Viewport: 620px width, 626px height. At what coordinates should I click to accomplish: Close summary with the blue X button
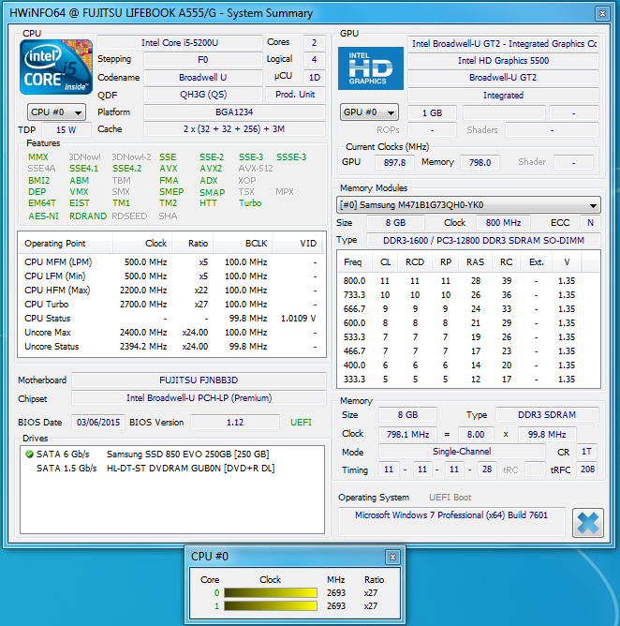(587, 523)
